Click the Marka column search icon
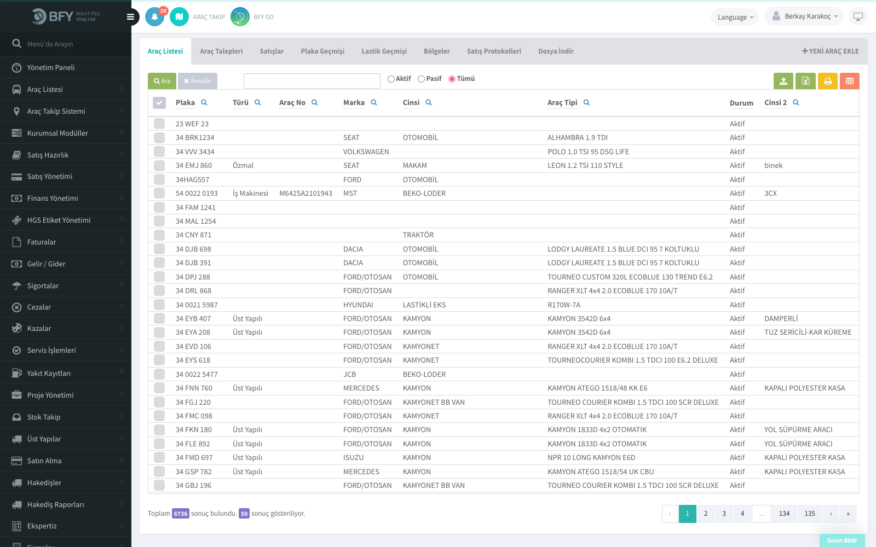The height and width of the screenshot is (547, 876). pyautogui.click(x=374, y=102)
